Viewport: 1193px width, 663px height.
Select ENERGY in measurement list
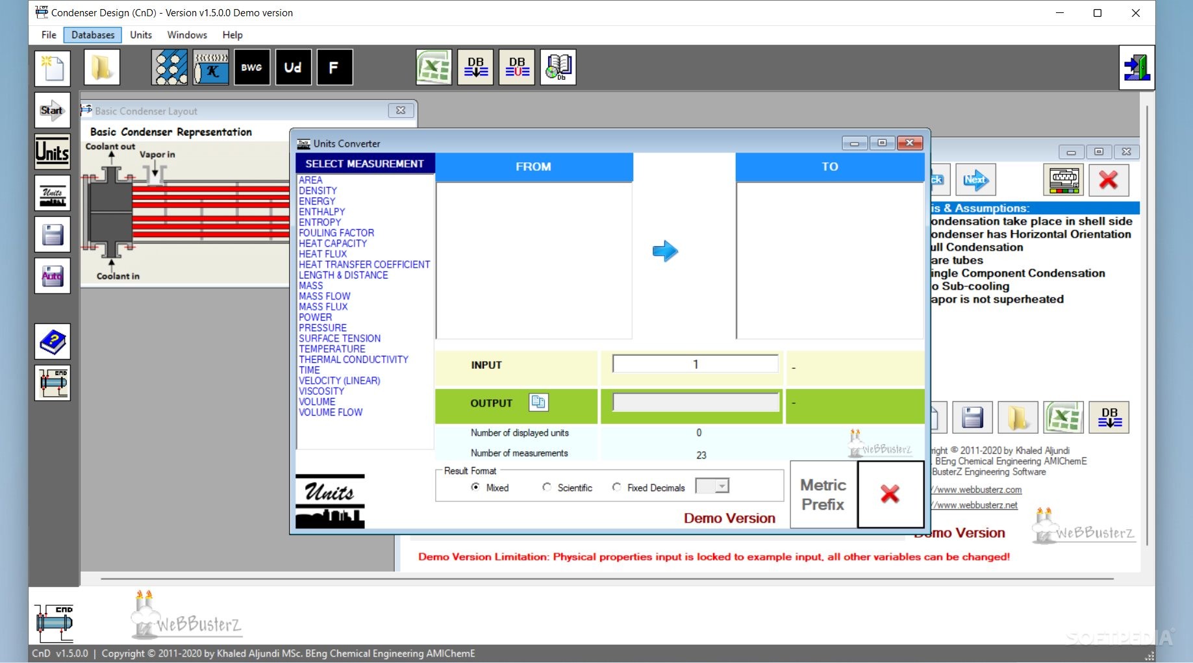coord(317,201)
